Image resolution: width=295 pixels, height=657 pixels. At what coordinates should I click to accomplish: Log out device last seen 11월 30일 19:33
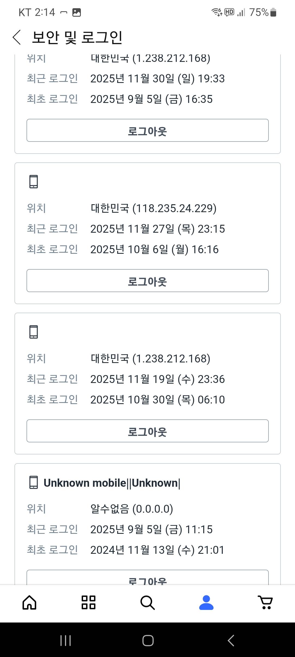pyautogui.click(x=147, y=130)
